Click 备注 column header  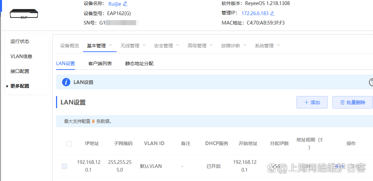pos(186,143)
